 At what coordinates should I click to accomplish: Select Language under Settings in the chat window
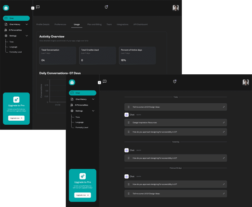click(80, 122)
